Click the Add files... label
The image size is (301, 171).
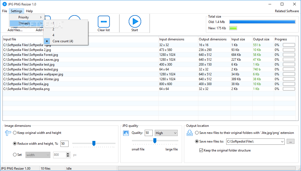15,30
